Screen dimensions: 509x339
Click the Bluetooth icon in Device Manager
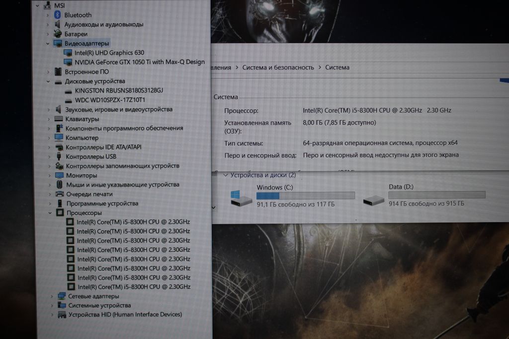pos(58,14)
